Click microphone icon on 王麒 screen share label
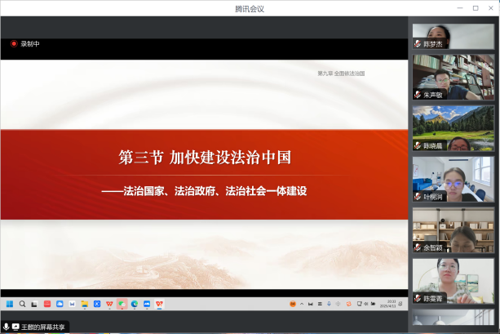The height and width of the screenshot is (334, 500). tap(7, 327)
